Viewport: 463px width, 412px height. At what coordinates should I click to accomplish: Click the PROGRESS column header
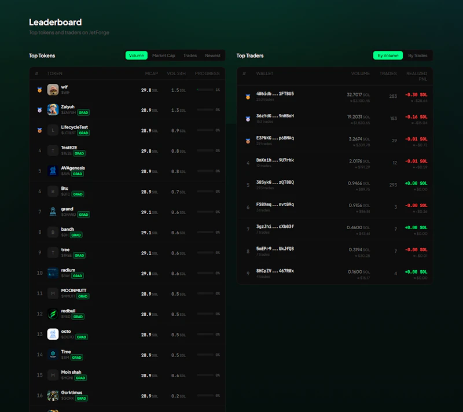pyautogui.click(x=207, y=73)
